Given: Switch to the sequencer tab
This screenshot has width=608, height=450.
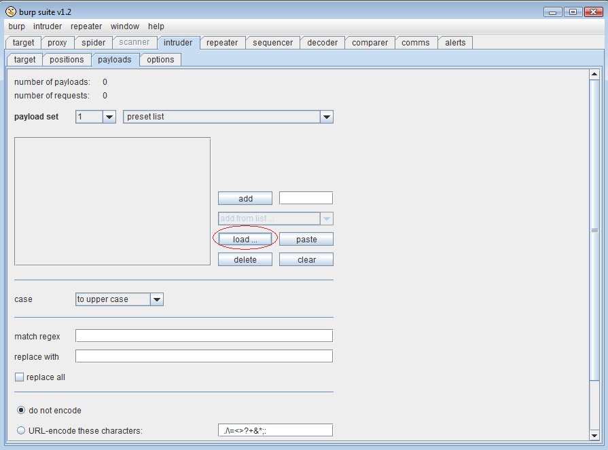Looking at the screenshot, I should pos(273,43).
